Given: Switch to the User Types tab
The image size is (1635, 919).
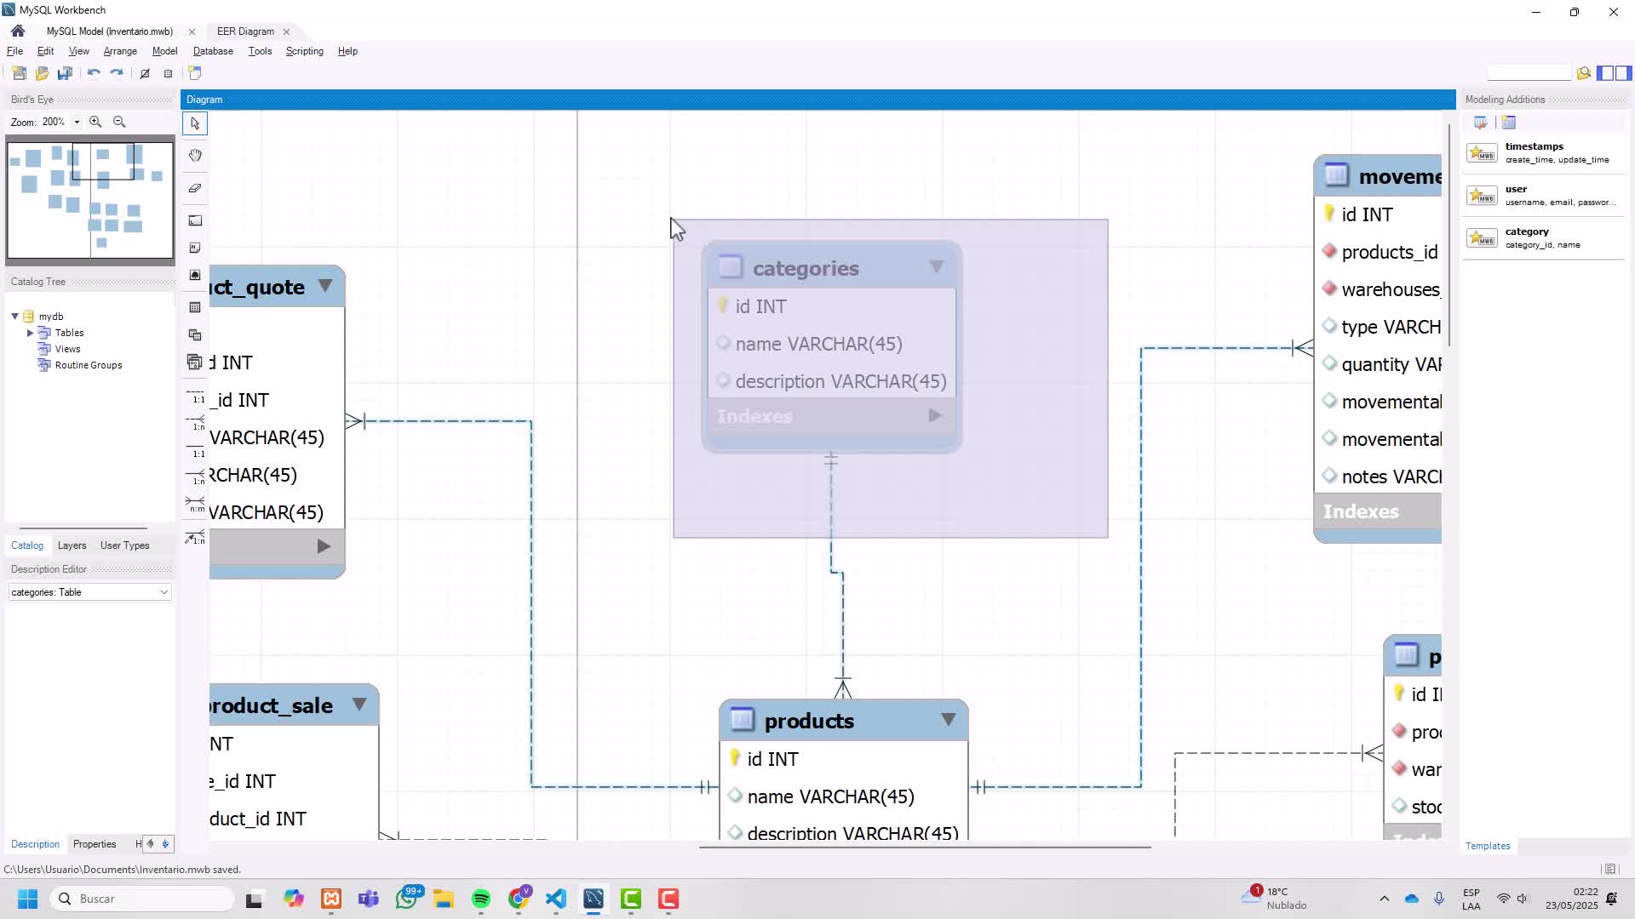Looking at the screenshot, I should tap(124, 545).
